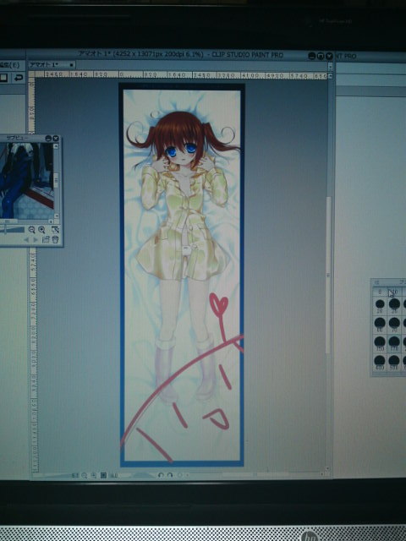Click the Sub View import folder icon
The height and width of the screenshot is (541, 406).
click(46, 239)
